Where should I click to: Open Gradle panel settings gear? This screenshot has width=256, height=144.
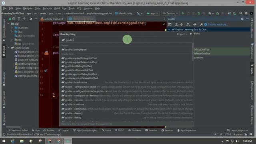tap(242, 19)
